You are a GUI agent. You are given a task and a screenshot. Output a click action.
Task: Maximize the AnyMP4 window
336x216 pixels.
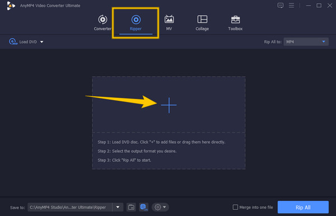coord(319,6)
